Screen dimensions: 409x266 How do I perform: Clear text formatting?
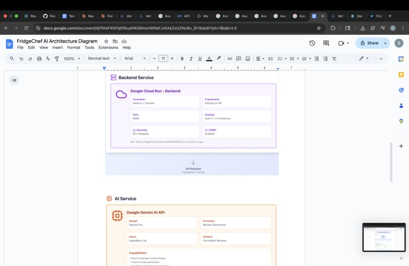(334, 59)
